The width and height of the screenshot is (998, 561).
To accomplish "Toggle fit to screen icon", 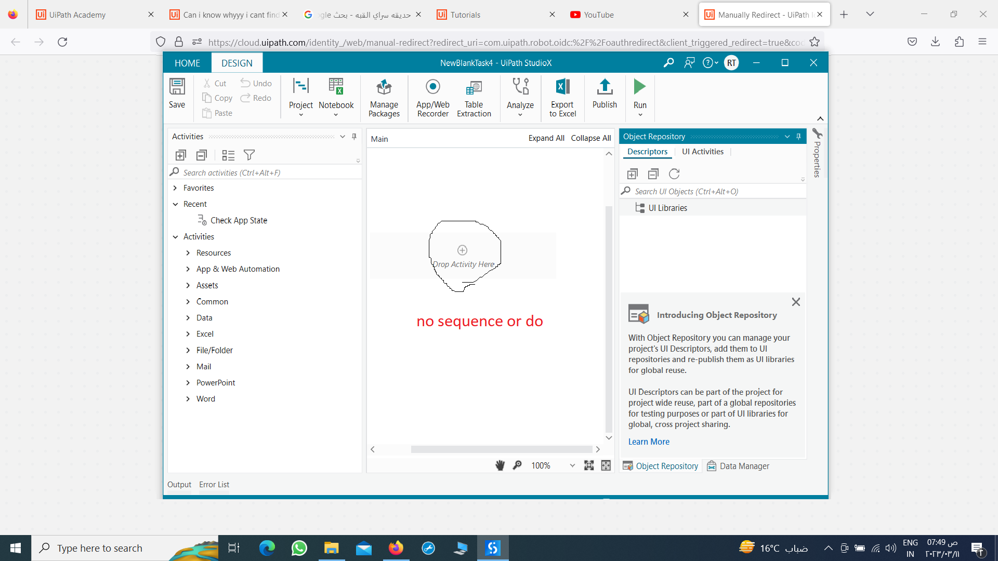I will 588,465.
